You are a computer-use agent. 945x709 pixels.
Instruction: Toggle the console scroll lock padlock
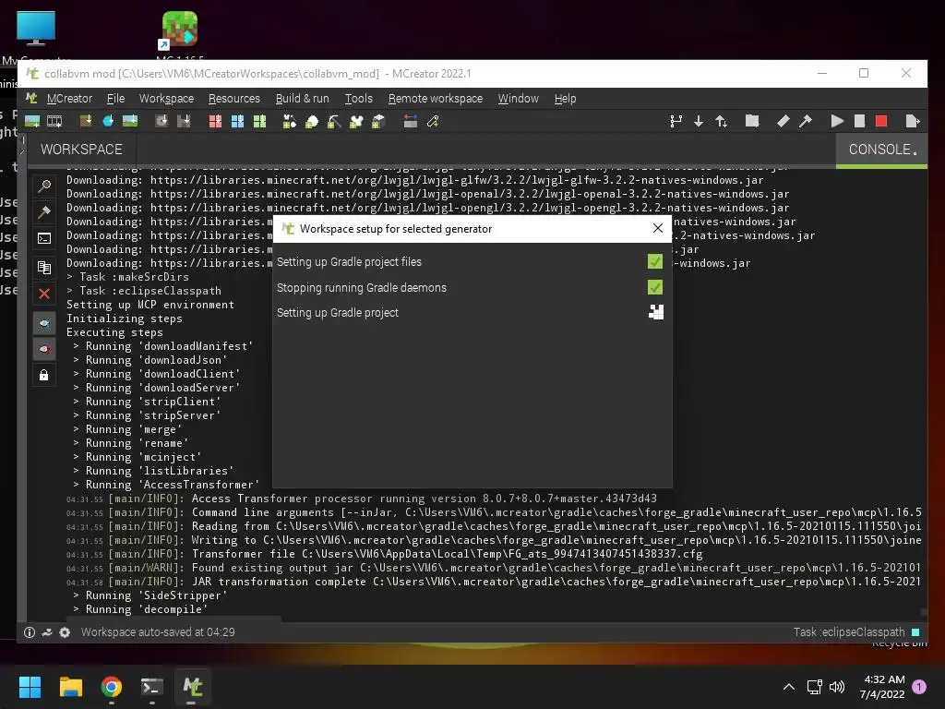coord(44,376)
